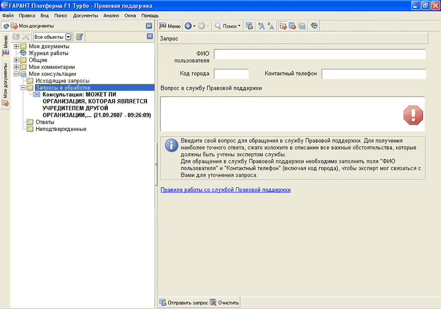Click the Очистить button
The width and height of the screenshot is (441, 309).
point(224,303)
